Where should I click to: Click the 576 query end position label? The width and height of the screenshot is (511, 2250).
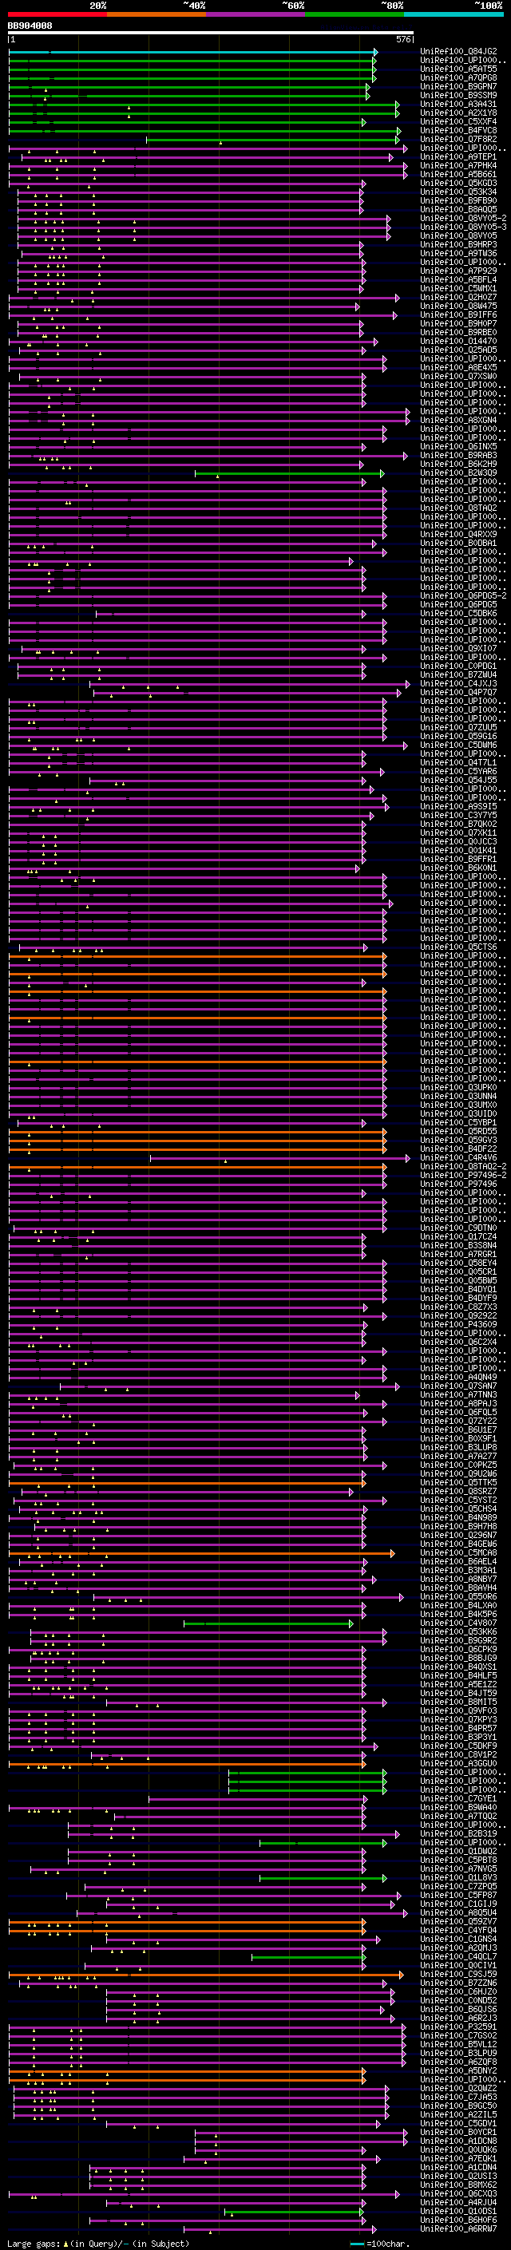pyautogui.click(x=402, y=39)
